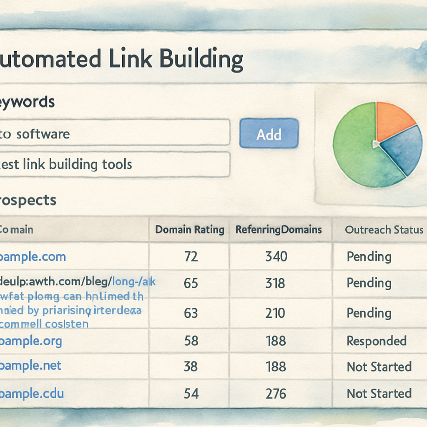427x427 pixels.
Task: Click the pie chart thumbnail panel
Action: pos(371,142)
